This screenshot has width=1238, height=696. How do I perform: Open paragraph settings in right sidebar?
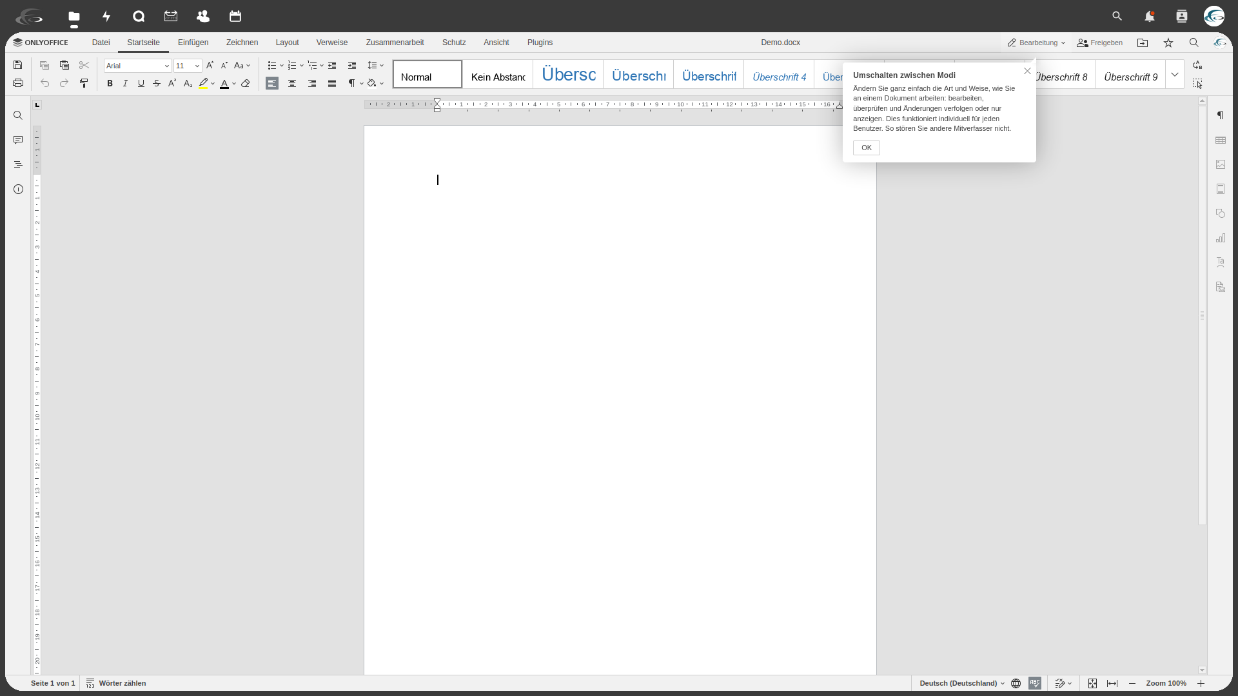1221,115
